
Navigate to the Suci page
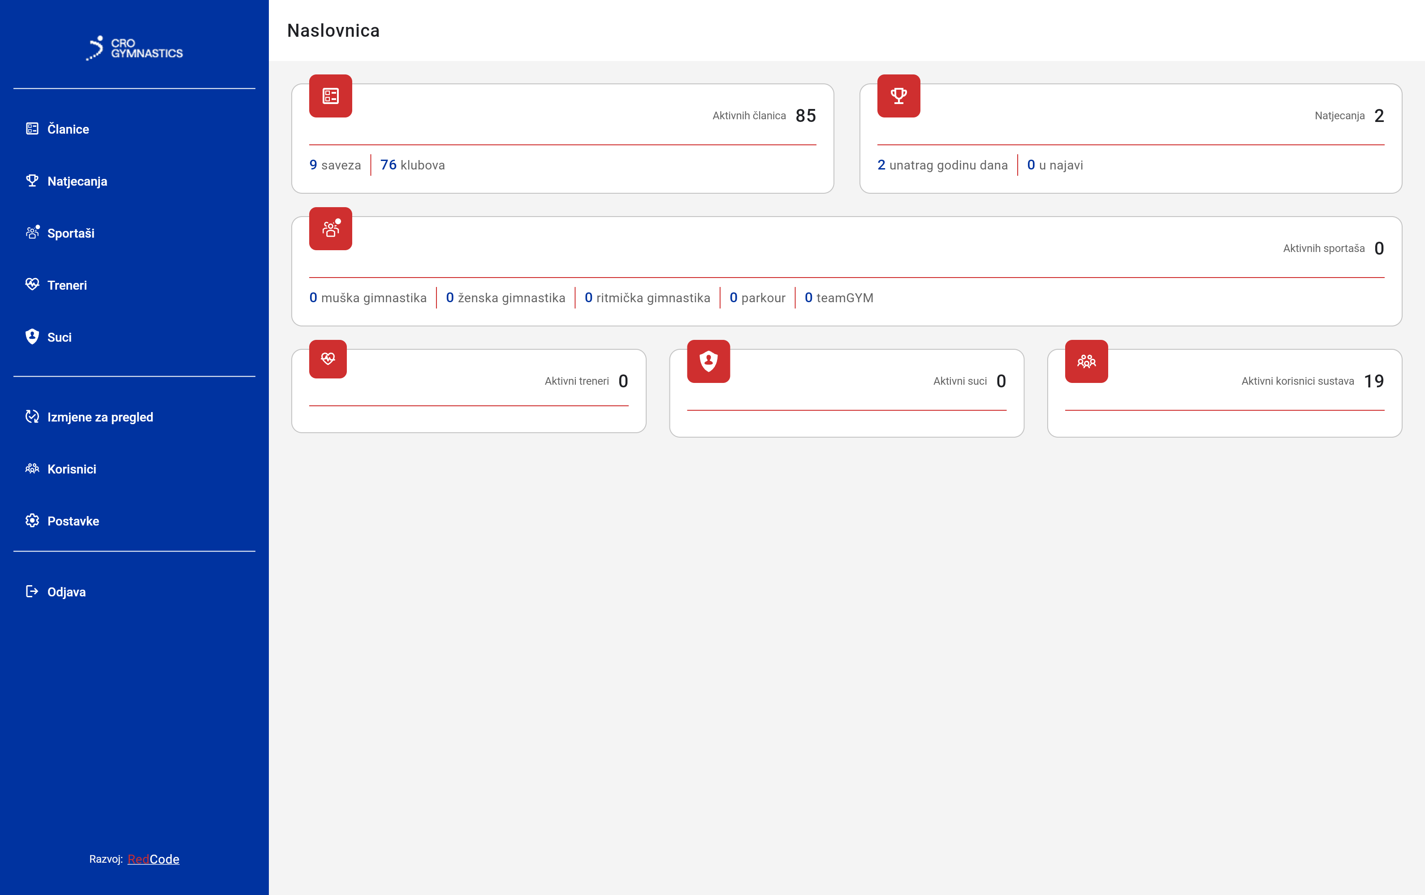click(x=59, y=337)
